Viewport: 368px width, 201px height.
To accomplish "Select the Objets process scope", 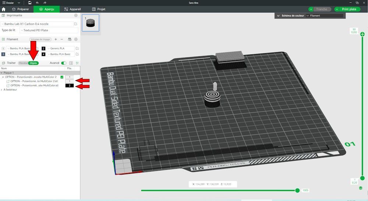I will coord(33,63).
